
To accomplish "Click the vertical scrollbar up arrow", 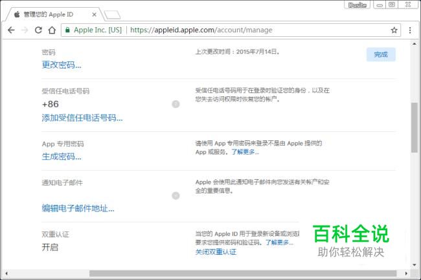I will [x=415, y=43].
